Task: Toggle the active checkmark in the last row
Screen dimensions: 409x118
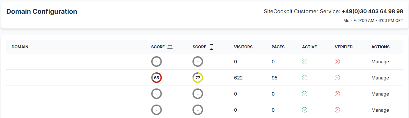Action: [305, 110]
